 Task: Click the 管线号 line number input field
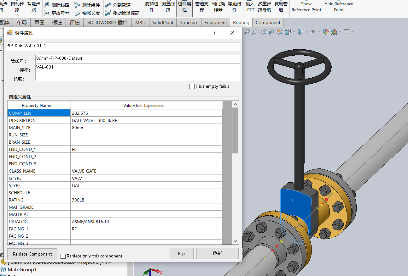(x=137, y=59)
